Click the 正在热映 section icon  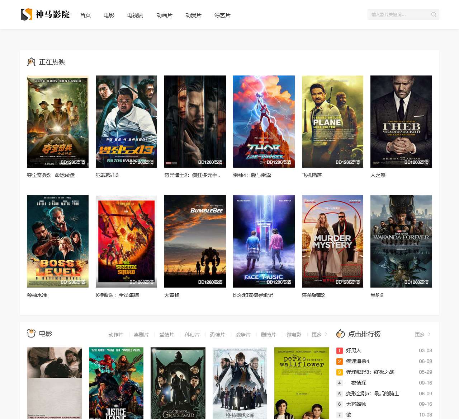tap(31, 62)
